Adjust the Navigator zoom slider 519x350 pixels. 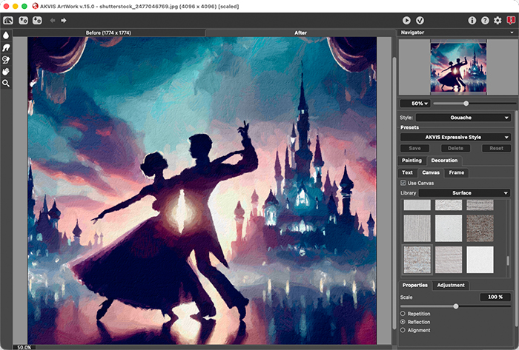(x=466, y=104)
